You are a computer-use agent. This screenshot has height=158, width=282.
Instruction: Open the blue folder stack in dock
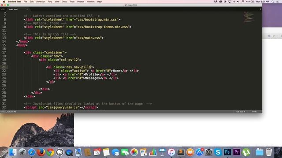pyautogui.click(x=260, y=152)
